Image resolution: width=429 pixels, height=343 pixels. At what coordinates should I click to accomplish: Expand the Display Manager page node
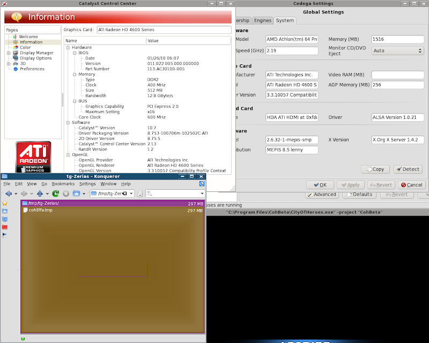pyautogui.click(x=9, y=53)
